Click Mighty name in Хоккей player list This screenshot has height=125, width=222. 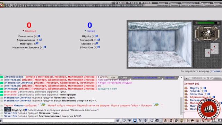pyautogui.click(x=194, y=88)
